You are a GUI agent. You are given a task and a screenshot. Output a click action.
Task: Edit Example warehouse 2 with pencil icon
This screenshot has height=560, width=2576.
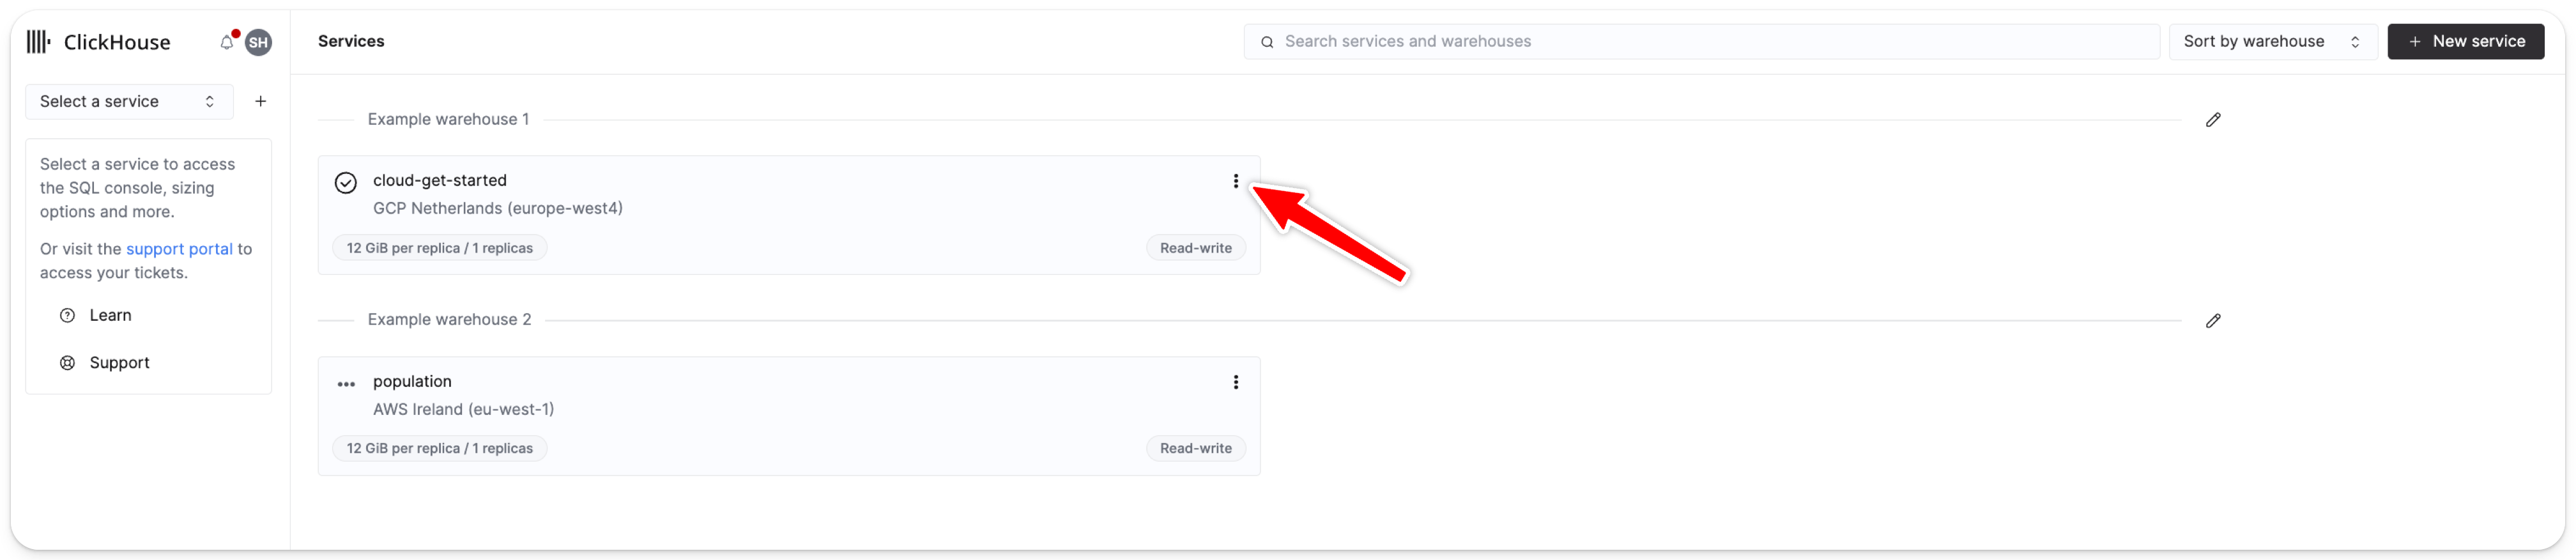click(x=2213, y=321)
